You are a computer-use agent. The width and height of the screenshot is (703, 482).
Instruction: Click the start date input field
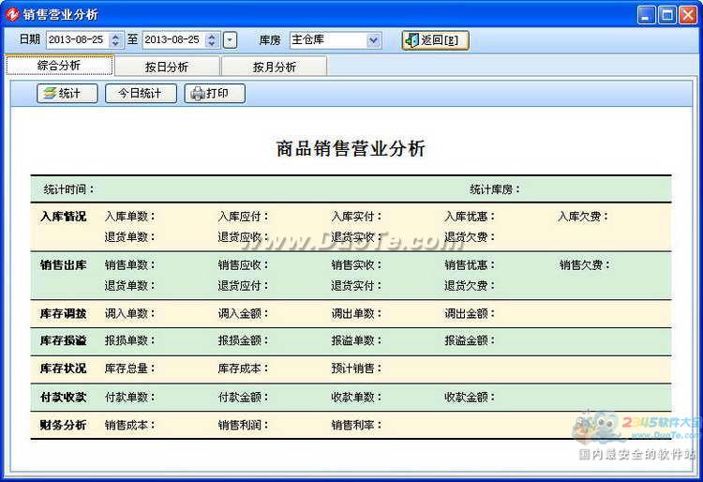[77, 40]
